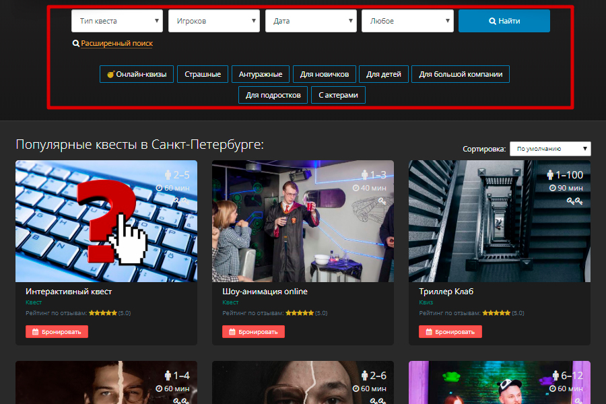Screen dimensions: 606x404
Task: Click the calendar icon on Интерактивный квест booking button
Action: 35,332
